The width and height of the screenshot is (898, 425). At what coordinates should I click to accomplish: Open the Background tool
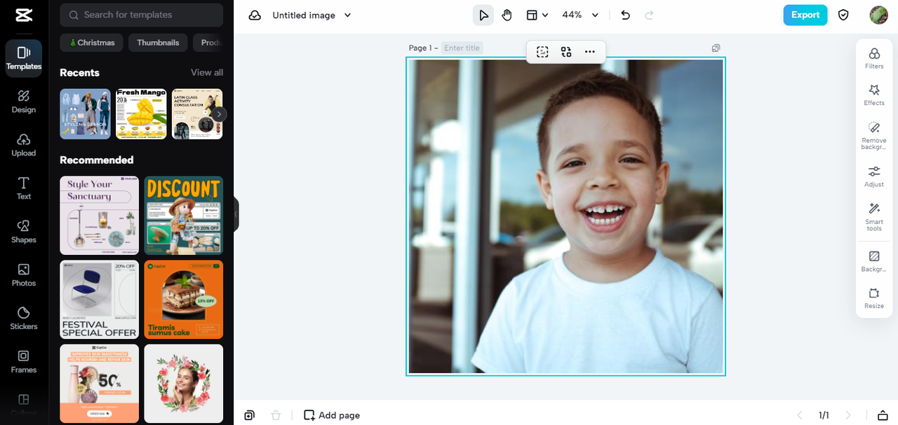(874, 261)
